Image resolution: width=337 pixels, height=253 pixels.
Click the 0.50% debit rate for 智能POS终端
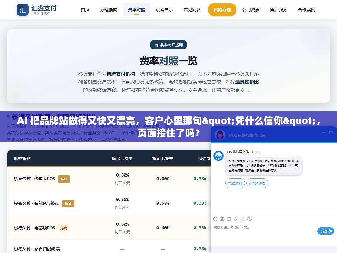[122, 200]
